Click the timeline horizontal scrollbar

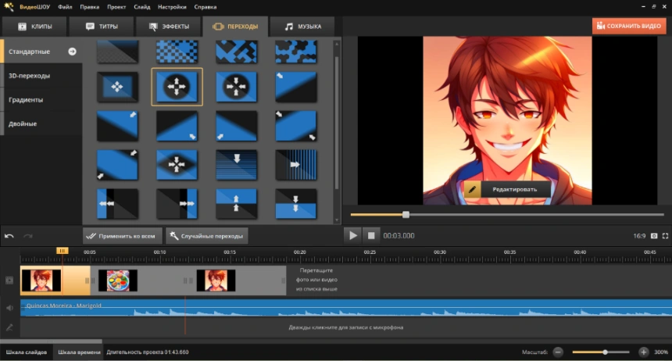51,341
